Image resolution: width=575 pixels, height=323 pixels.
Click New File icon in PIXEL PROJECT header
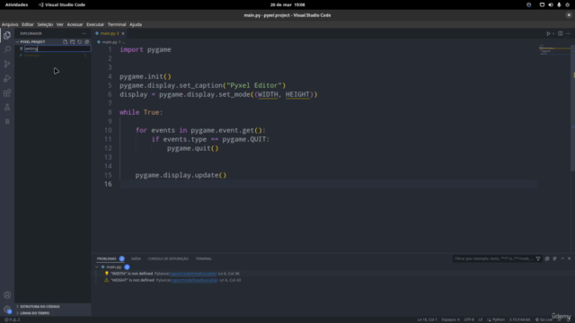[65, 42]
